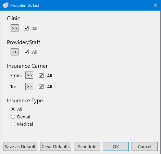The height and width of the screenshot is (154, 161).
Task: Select the Dental insurance type
Action: [13, 117]
